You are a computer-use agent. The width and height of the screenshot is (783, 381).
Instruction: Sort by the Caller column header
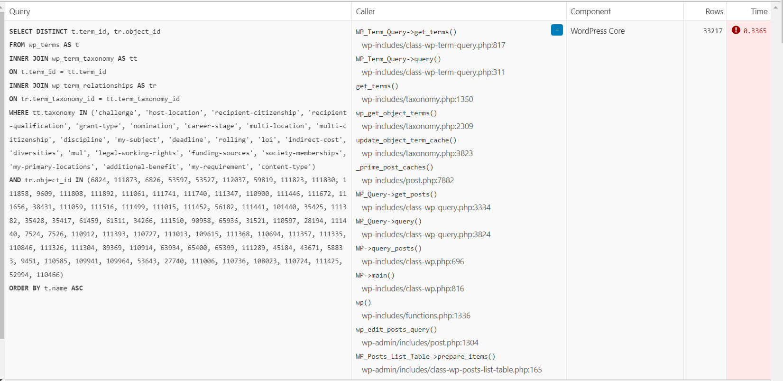click(365, 11)
